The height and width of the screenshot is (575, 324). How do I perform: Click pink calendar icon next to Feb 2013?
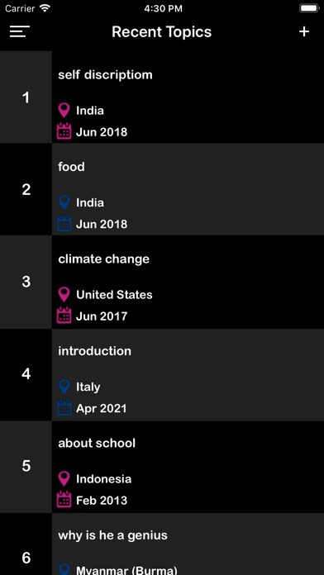(x=64, y=500)
